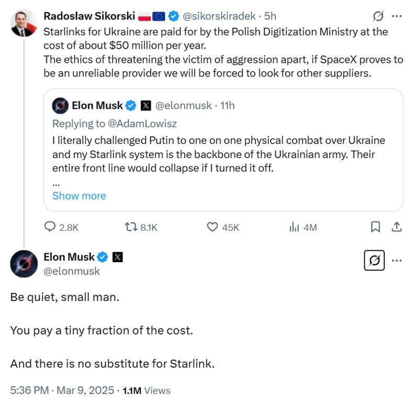
Task: Click the @elonmusk handle under reply author
Action: (x=72, y=271)
